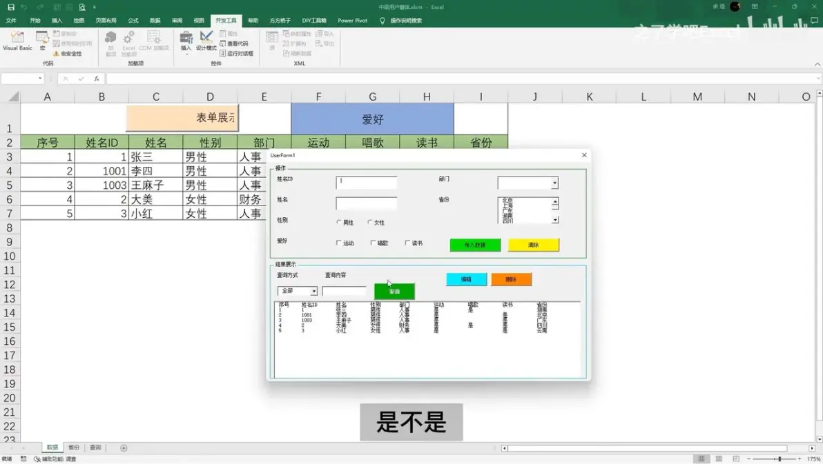
Task: Click the 宏 (Macros) icon
Action: 42,40
